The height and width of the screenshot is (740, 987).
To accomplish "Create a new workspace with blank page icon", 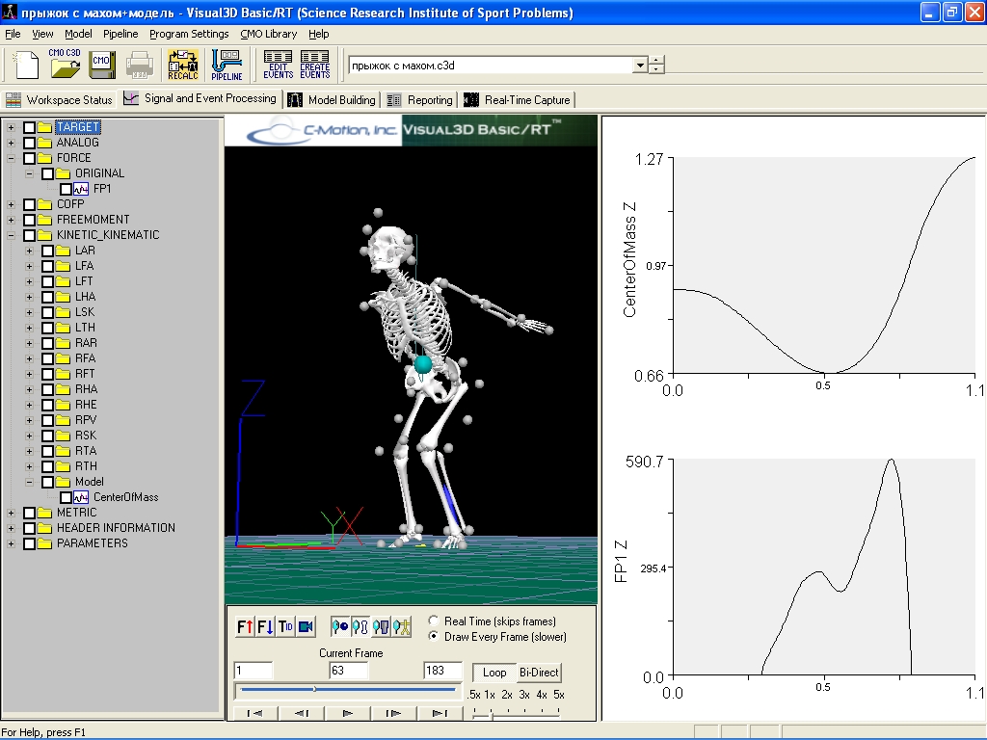I will [x=26, y=65].
